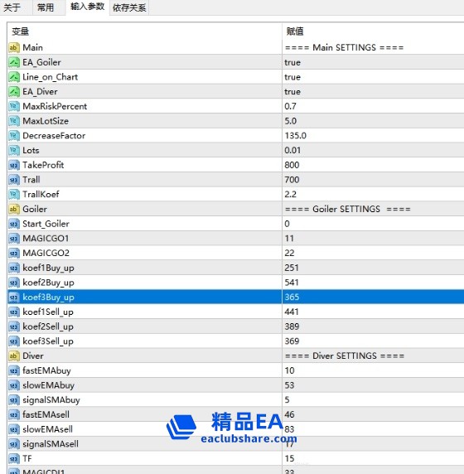Select the 输入参数 tab
The image size is (464, 474).
[x=87, y=7]
